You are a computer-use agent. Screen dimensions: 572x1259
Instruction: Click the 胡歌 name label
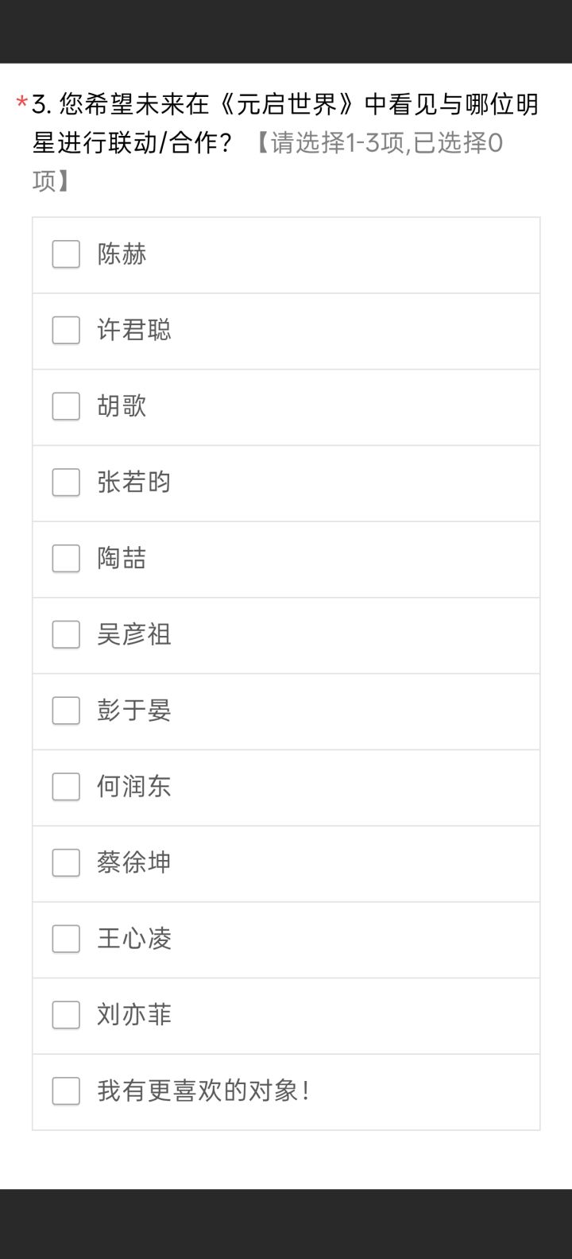click(x=122, y=406)
